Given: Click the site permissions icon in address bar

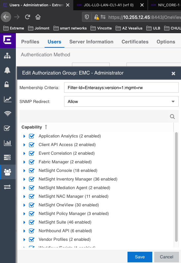Looking at the screenshot, I should pyautogui.click(x=103, y=17).
